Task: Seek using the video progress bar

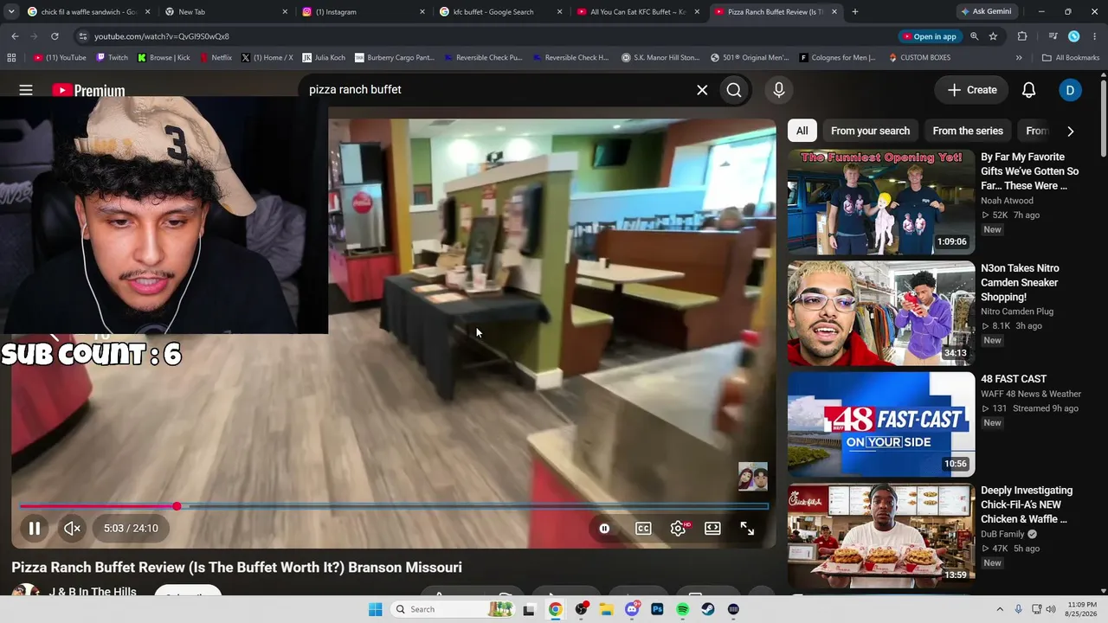Action: pyautogui.click(x=394, y=506)
